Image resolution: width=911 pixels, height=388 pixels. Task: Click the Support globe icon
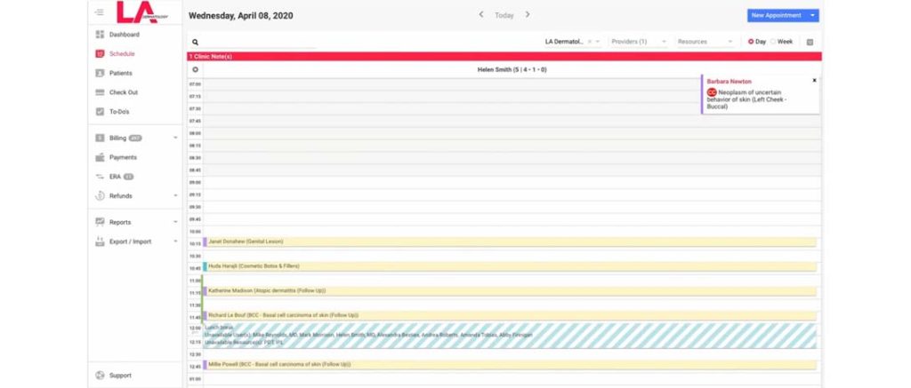pos(101,376)
